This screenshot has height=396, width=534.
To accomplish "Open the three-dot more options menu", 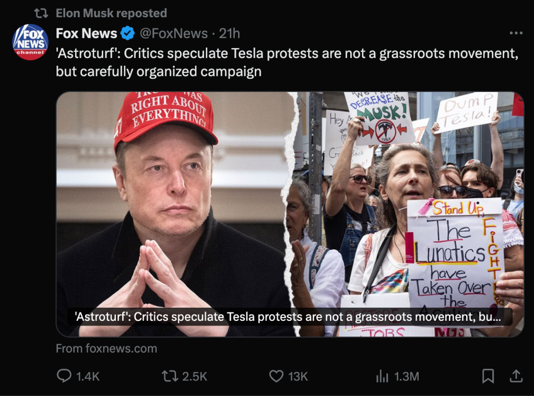I will (515, 33).
